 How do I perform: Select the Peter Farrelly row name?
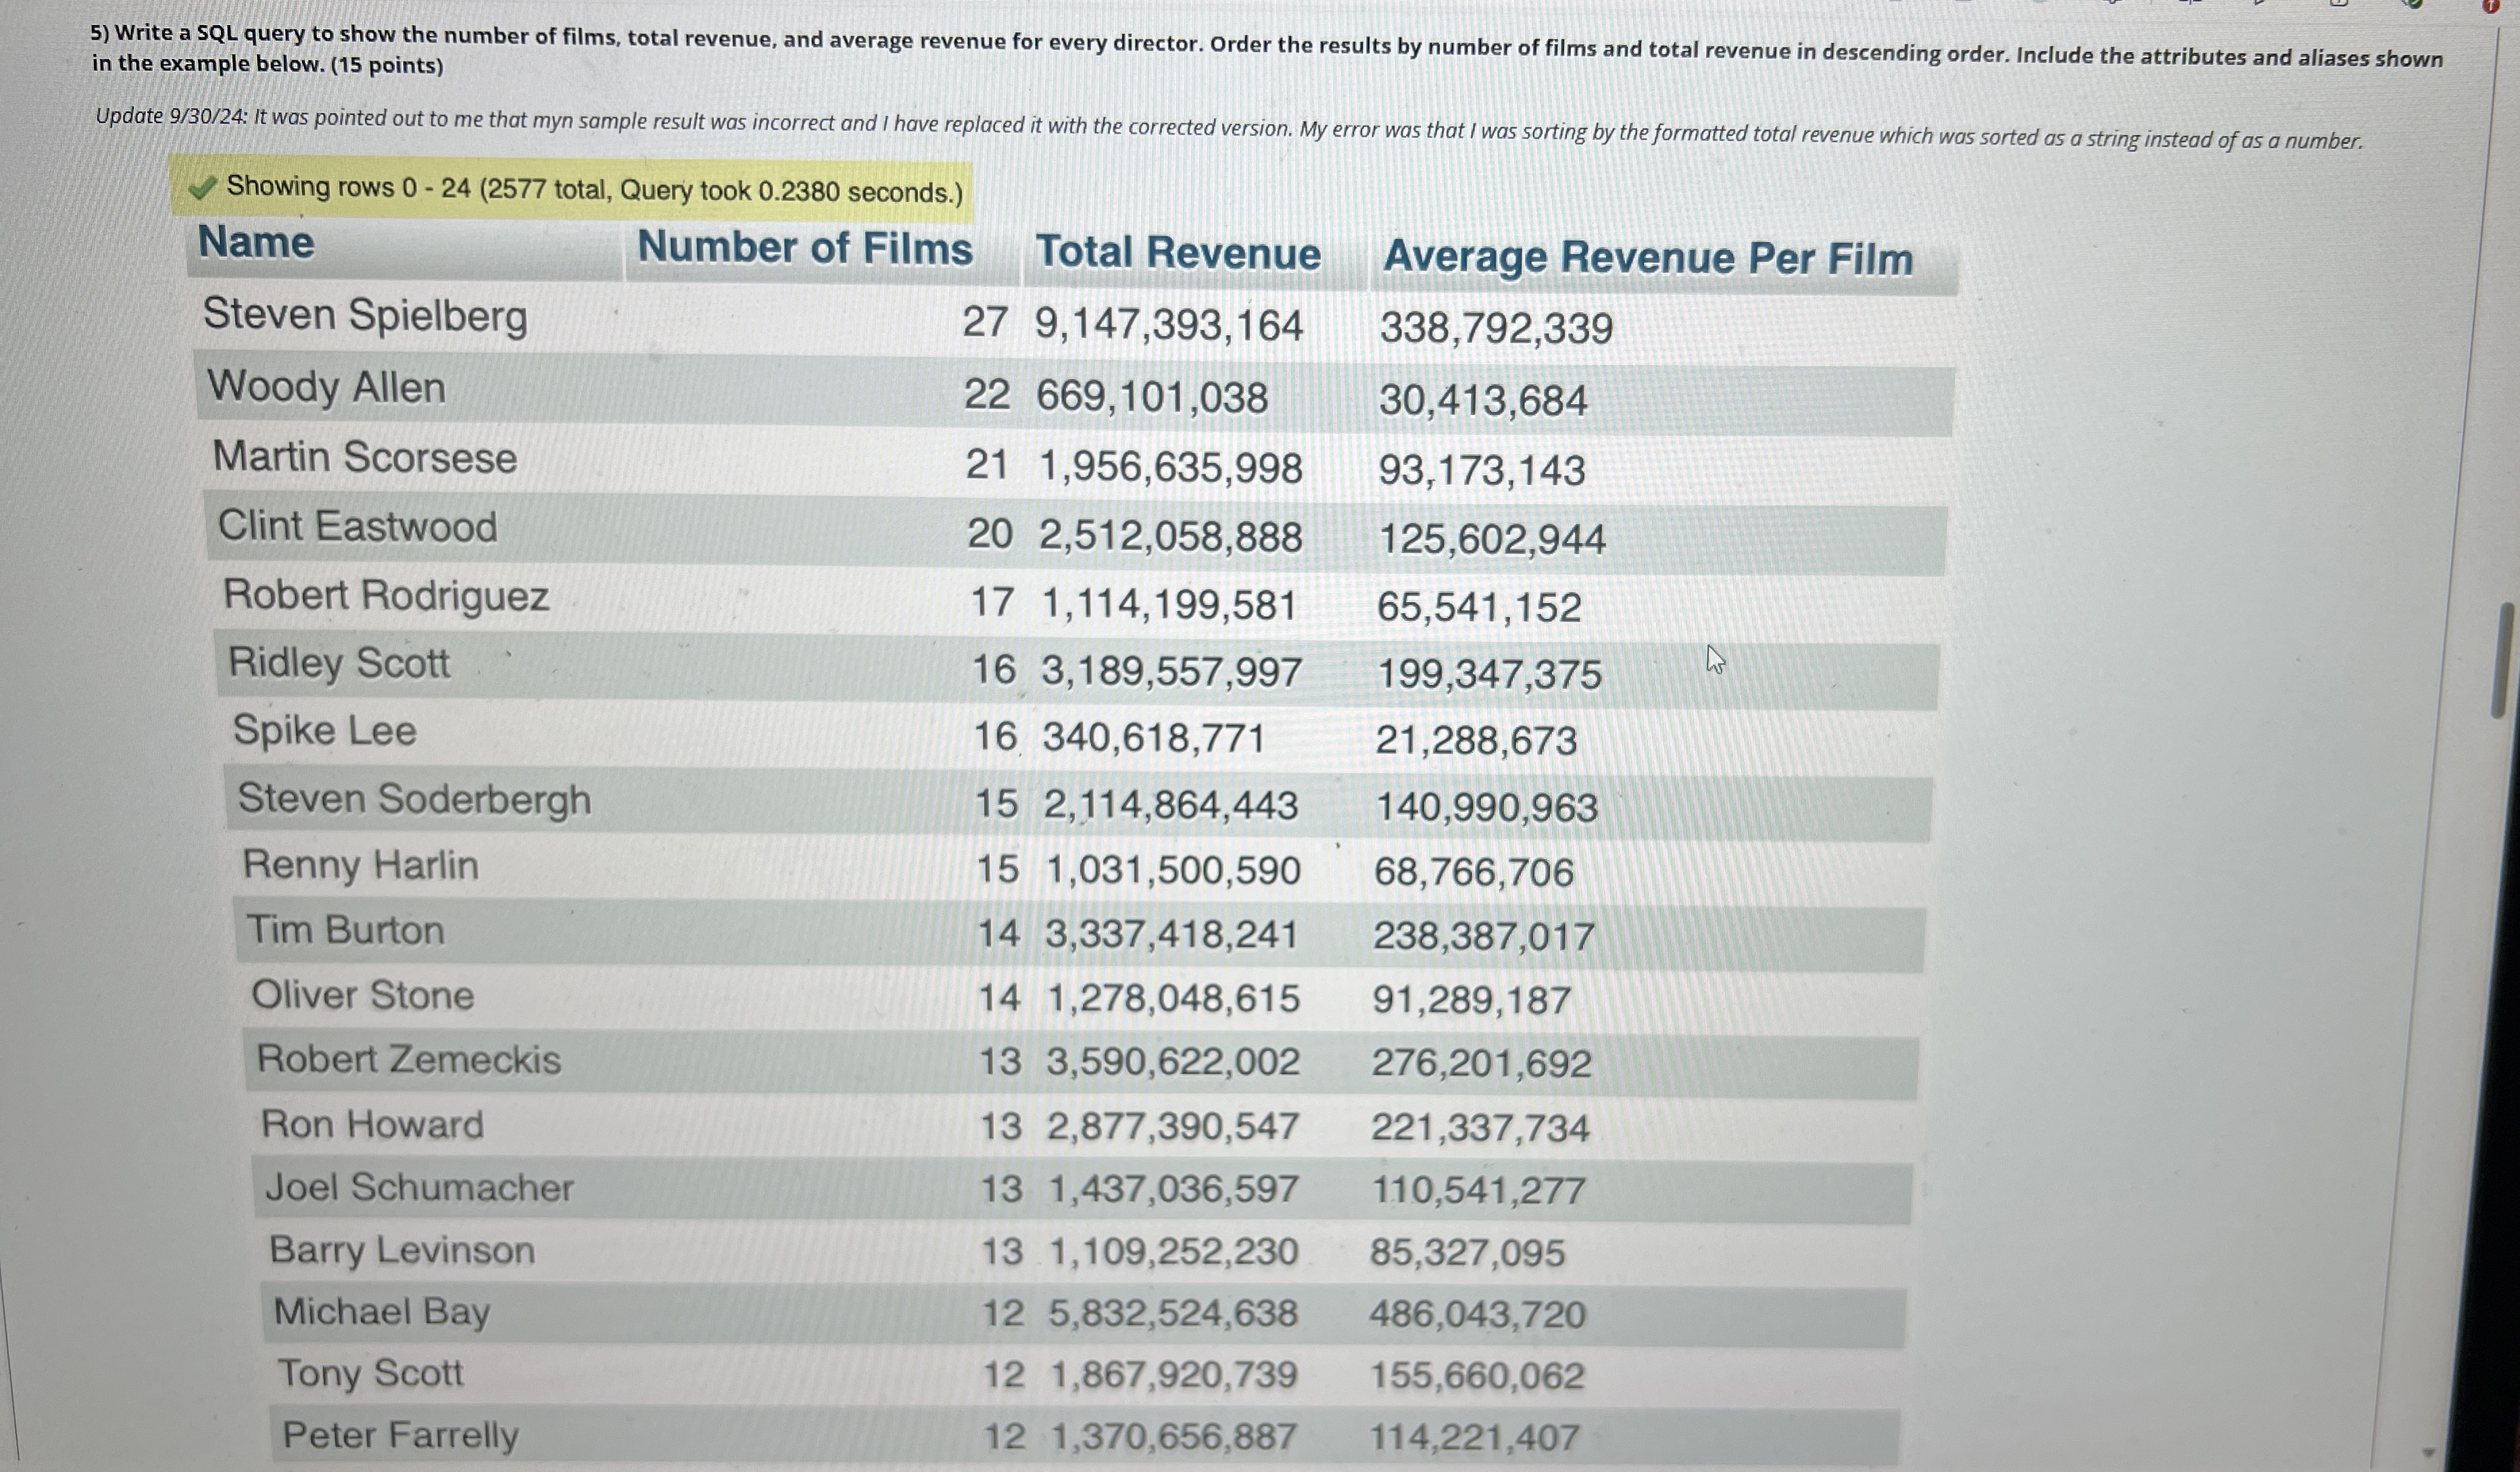(x=400, y=1435)
